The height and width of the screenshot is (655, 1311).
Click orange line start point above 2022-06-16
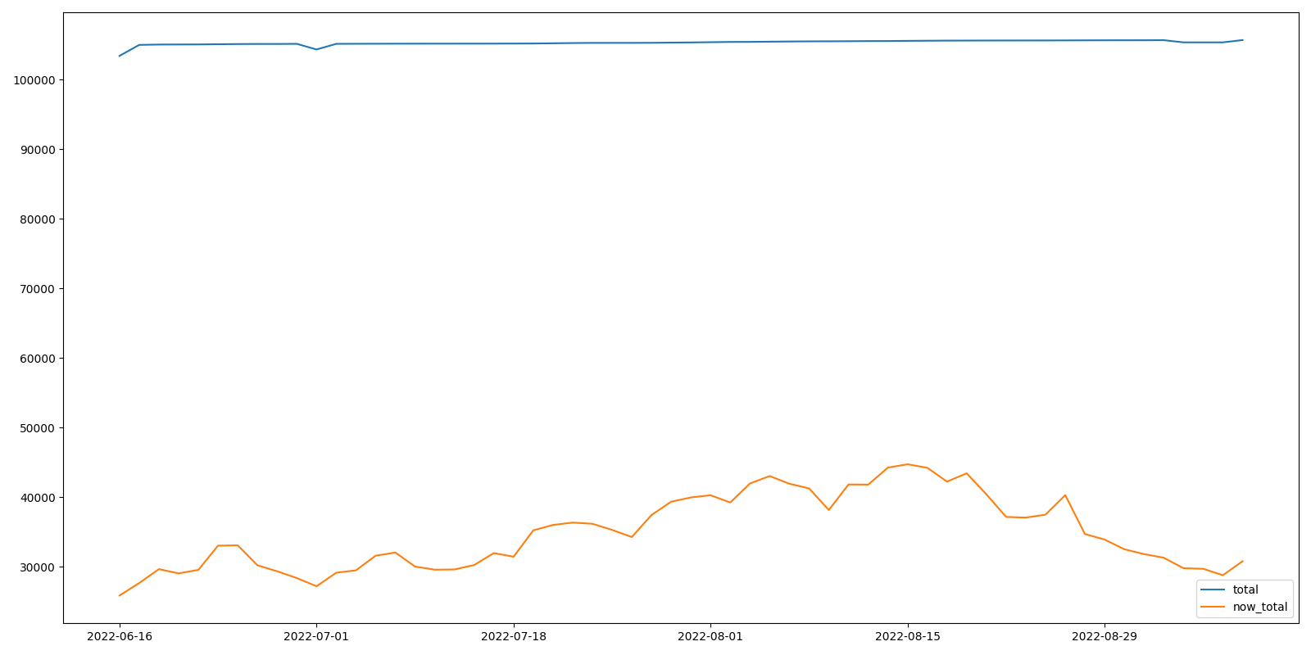tap(120, 595)
